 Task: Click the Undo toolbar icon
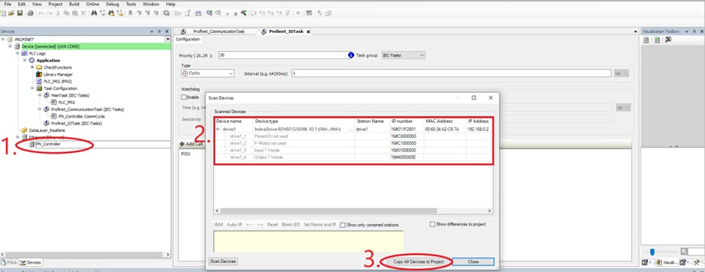41,13
